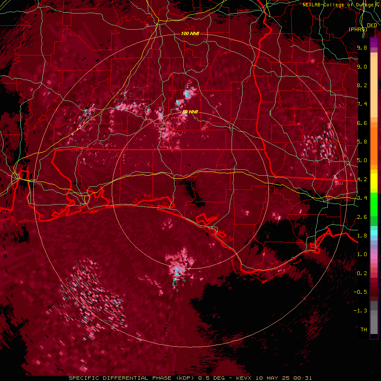Screen dimensions: 381x381
Task: Click the 6.6 scale value
Action: pos(362,123)
